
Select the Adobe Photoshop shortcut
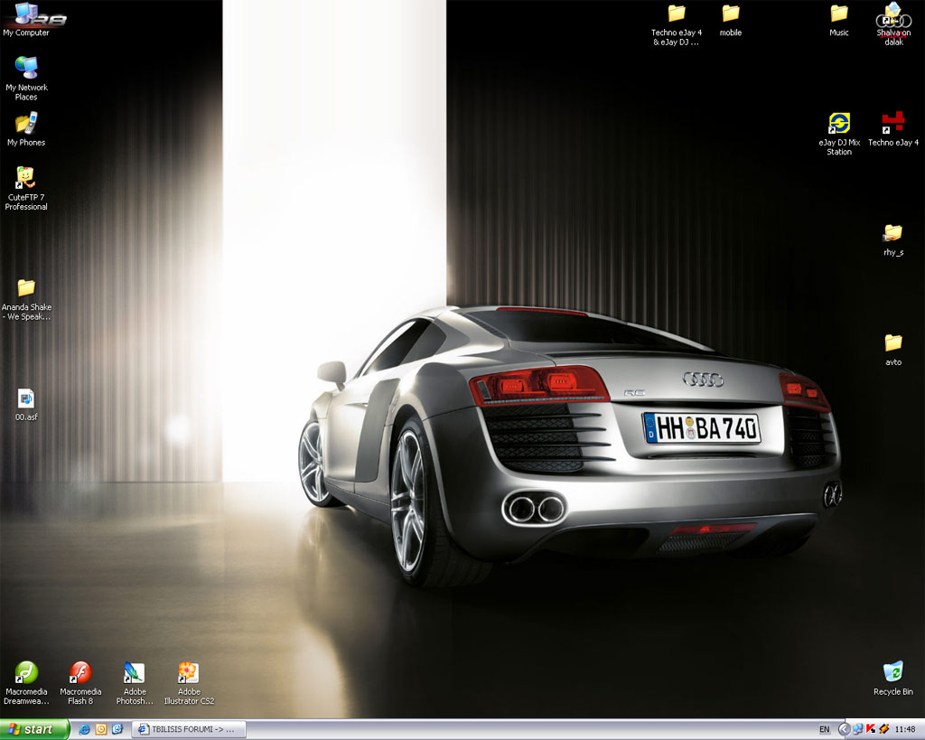tap(135, 683)
